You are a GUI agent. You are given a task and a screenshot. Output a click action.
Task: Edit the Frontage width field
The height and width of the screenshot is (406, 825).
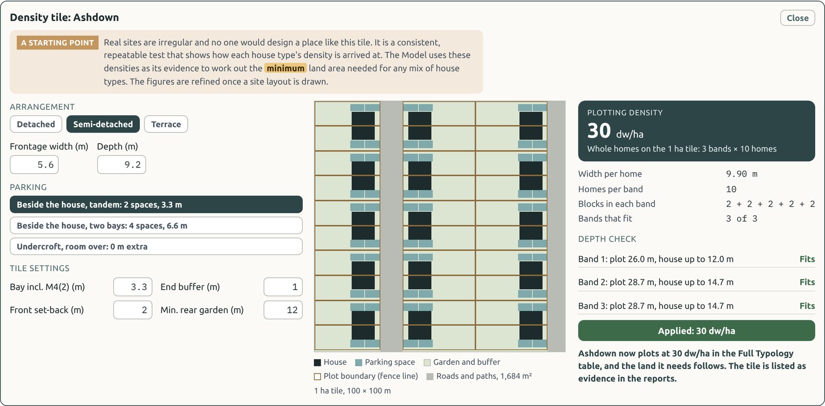(34, 165)
